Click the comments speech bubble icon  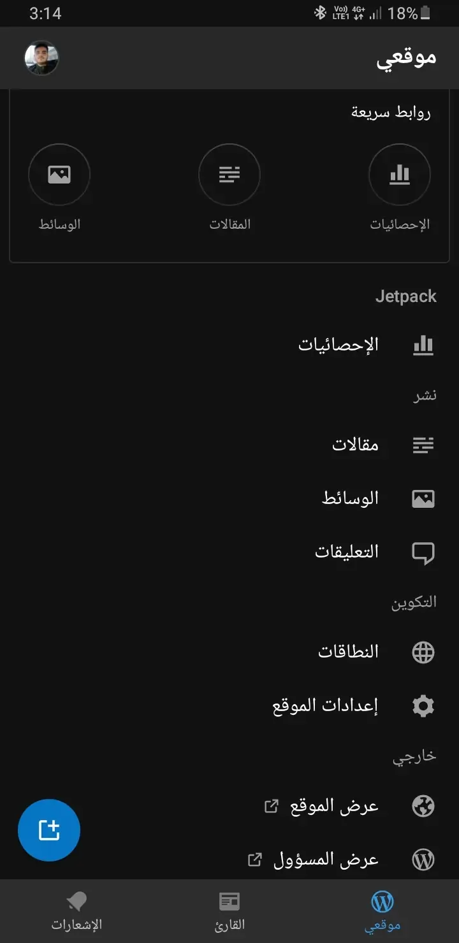(x=423, y=552)
